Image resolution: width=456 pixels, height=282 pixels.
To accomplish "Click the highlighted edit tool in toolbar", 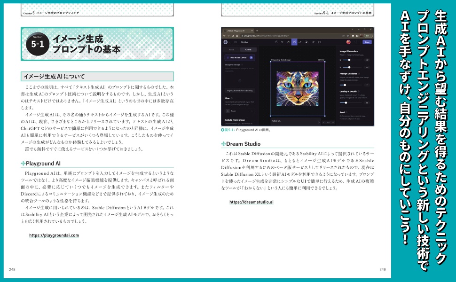I will (294, 42).
